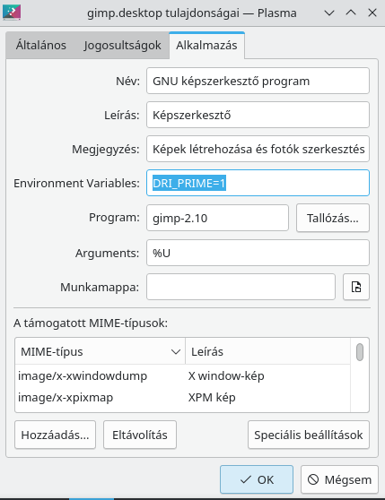Screen dimensions: 385x500
Task: Click the window icon in the title bar
Action: 12,13
